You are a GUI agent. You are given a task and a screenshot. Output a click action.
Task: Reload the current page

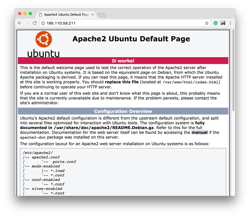point(34,23)
